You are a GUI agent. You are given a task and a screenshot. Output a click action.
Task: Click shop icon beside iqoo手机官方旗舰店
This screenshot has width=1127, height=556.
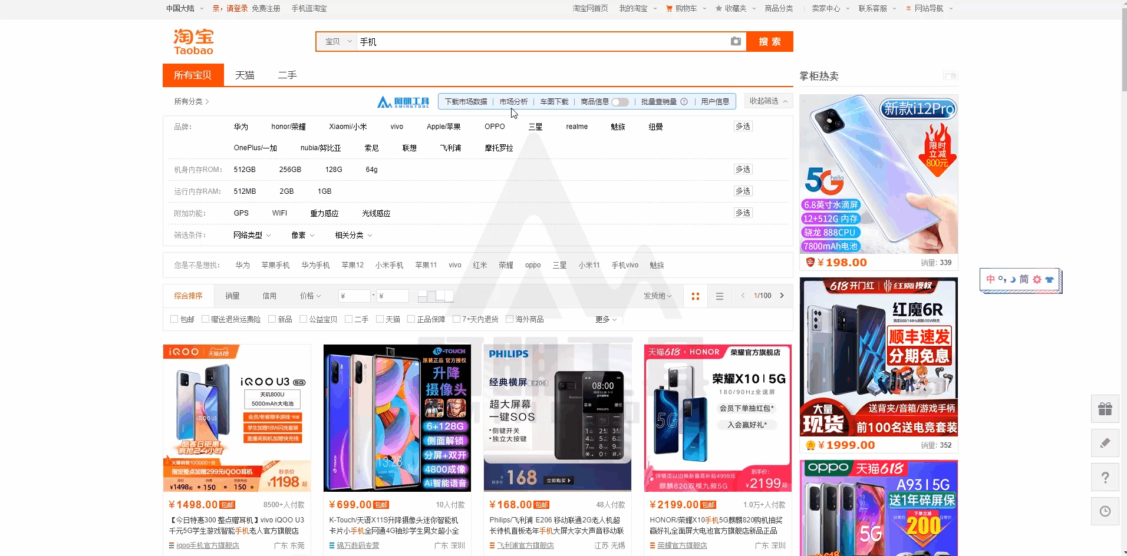click(172, 545)
